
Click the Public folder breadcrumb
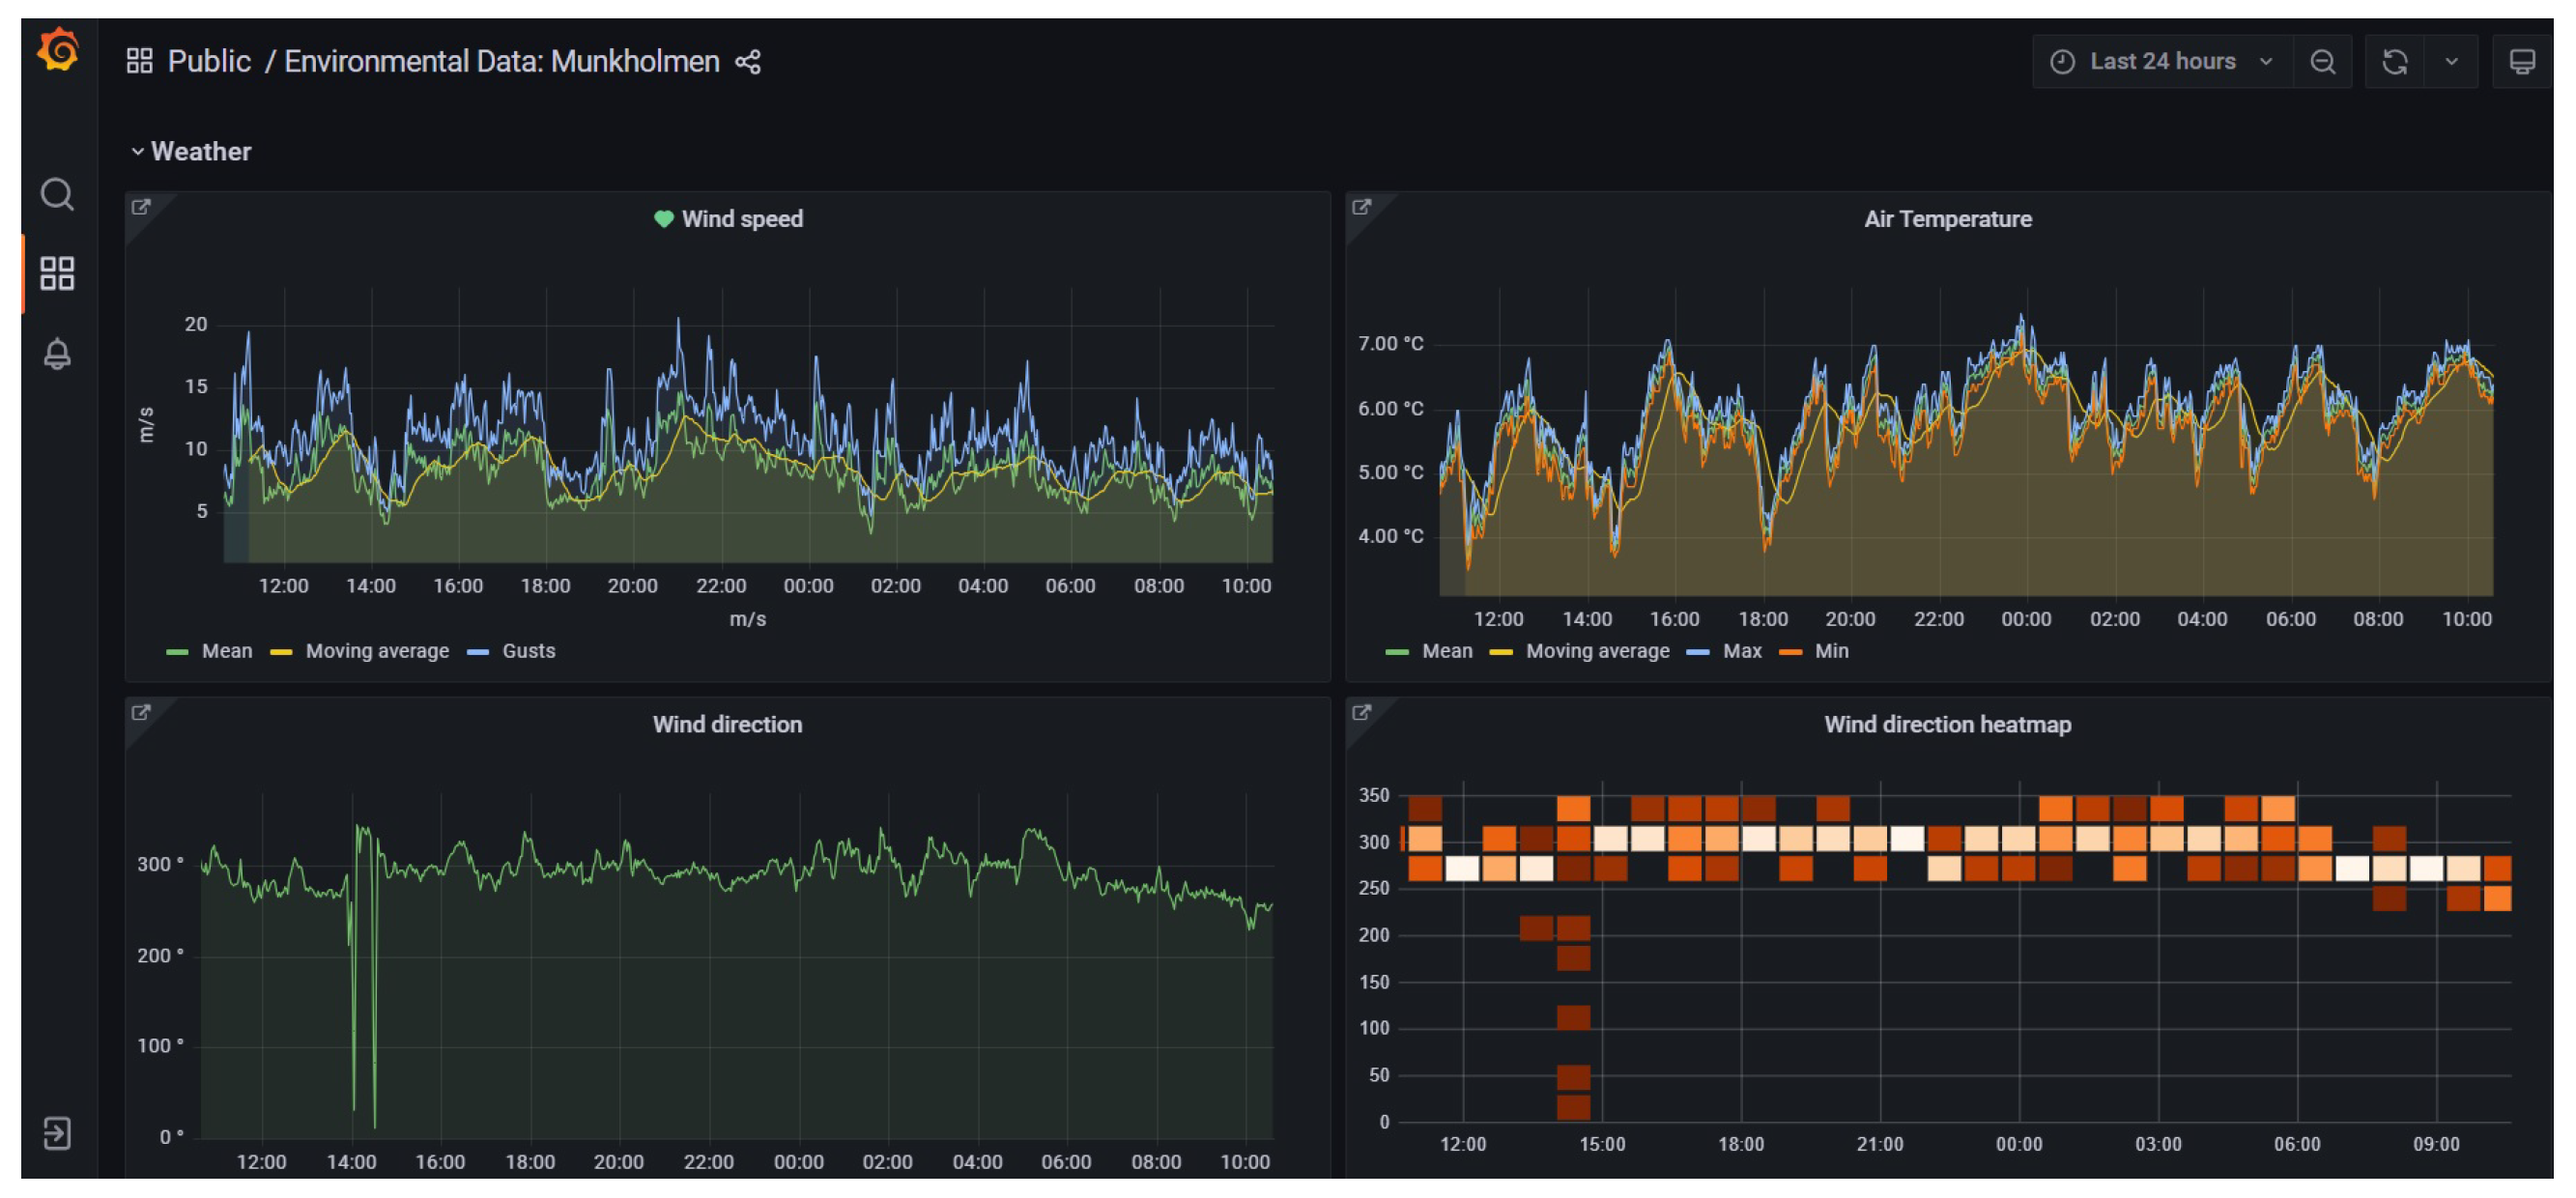(209, 62)
